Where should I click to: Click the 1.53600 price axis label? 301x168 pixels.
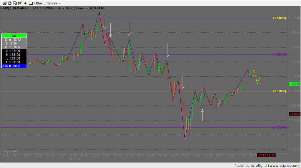[294, 47]
